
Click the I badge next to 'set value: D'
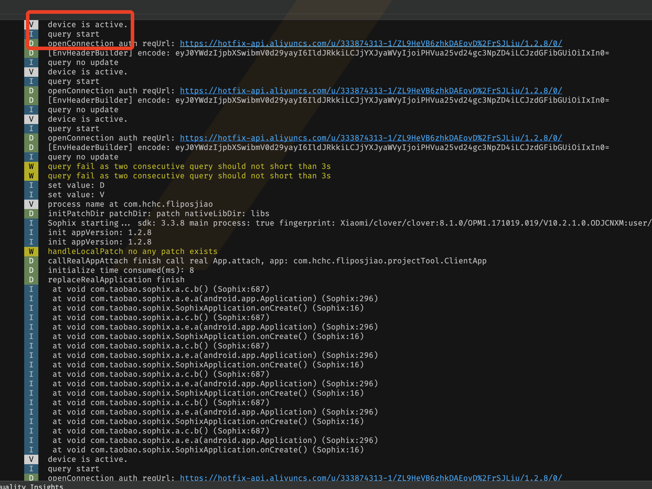31,185
